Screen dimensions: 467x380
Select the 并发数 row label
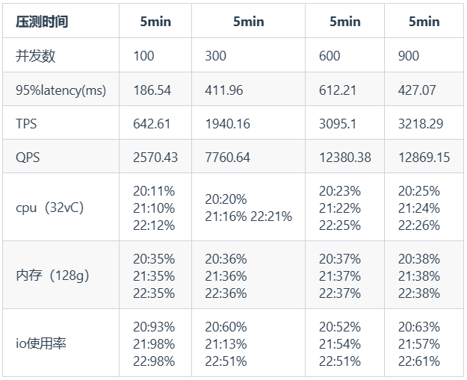(x=36, y=56)
